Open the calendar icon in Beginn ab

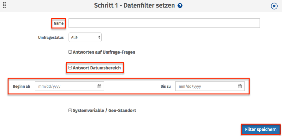[99, 86]
